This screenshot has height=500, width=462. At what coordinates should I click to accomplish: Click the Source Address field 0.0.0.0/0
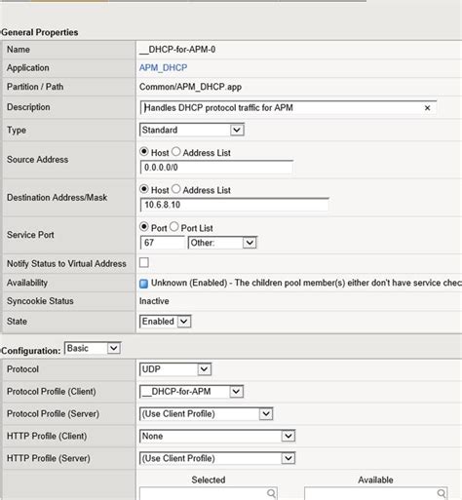point(216,168)
